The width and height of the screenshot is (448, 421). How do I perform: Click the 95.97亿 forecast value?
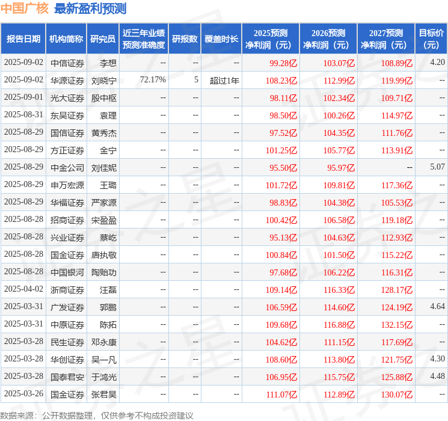pyautogui.click(x=341, y=167)
